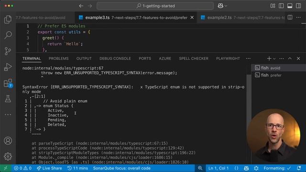This screenshot has width=306, height=172.
Task: Open the Extensions view with badge
Action: point(8,83)
